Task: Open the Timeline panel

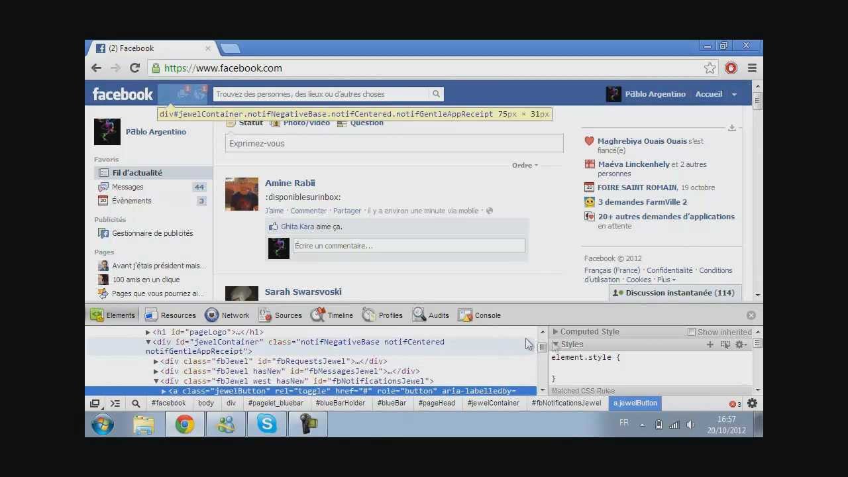Action: (332, 315)
